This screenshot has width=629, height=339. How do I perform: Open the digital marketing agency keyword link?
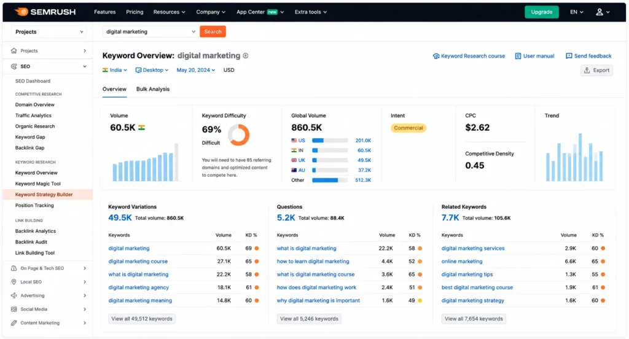(138, 287)
